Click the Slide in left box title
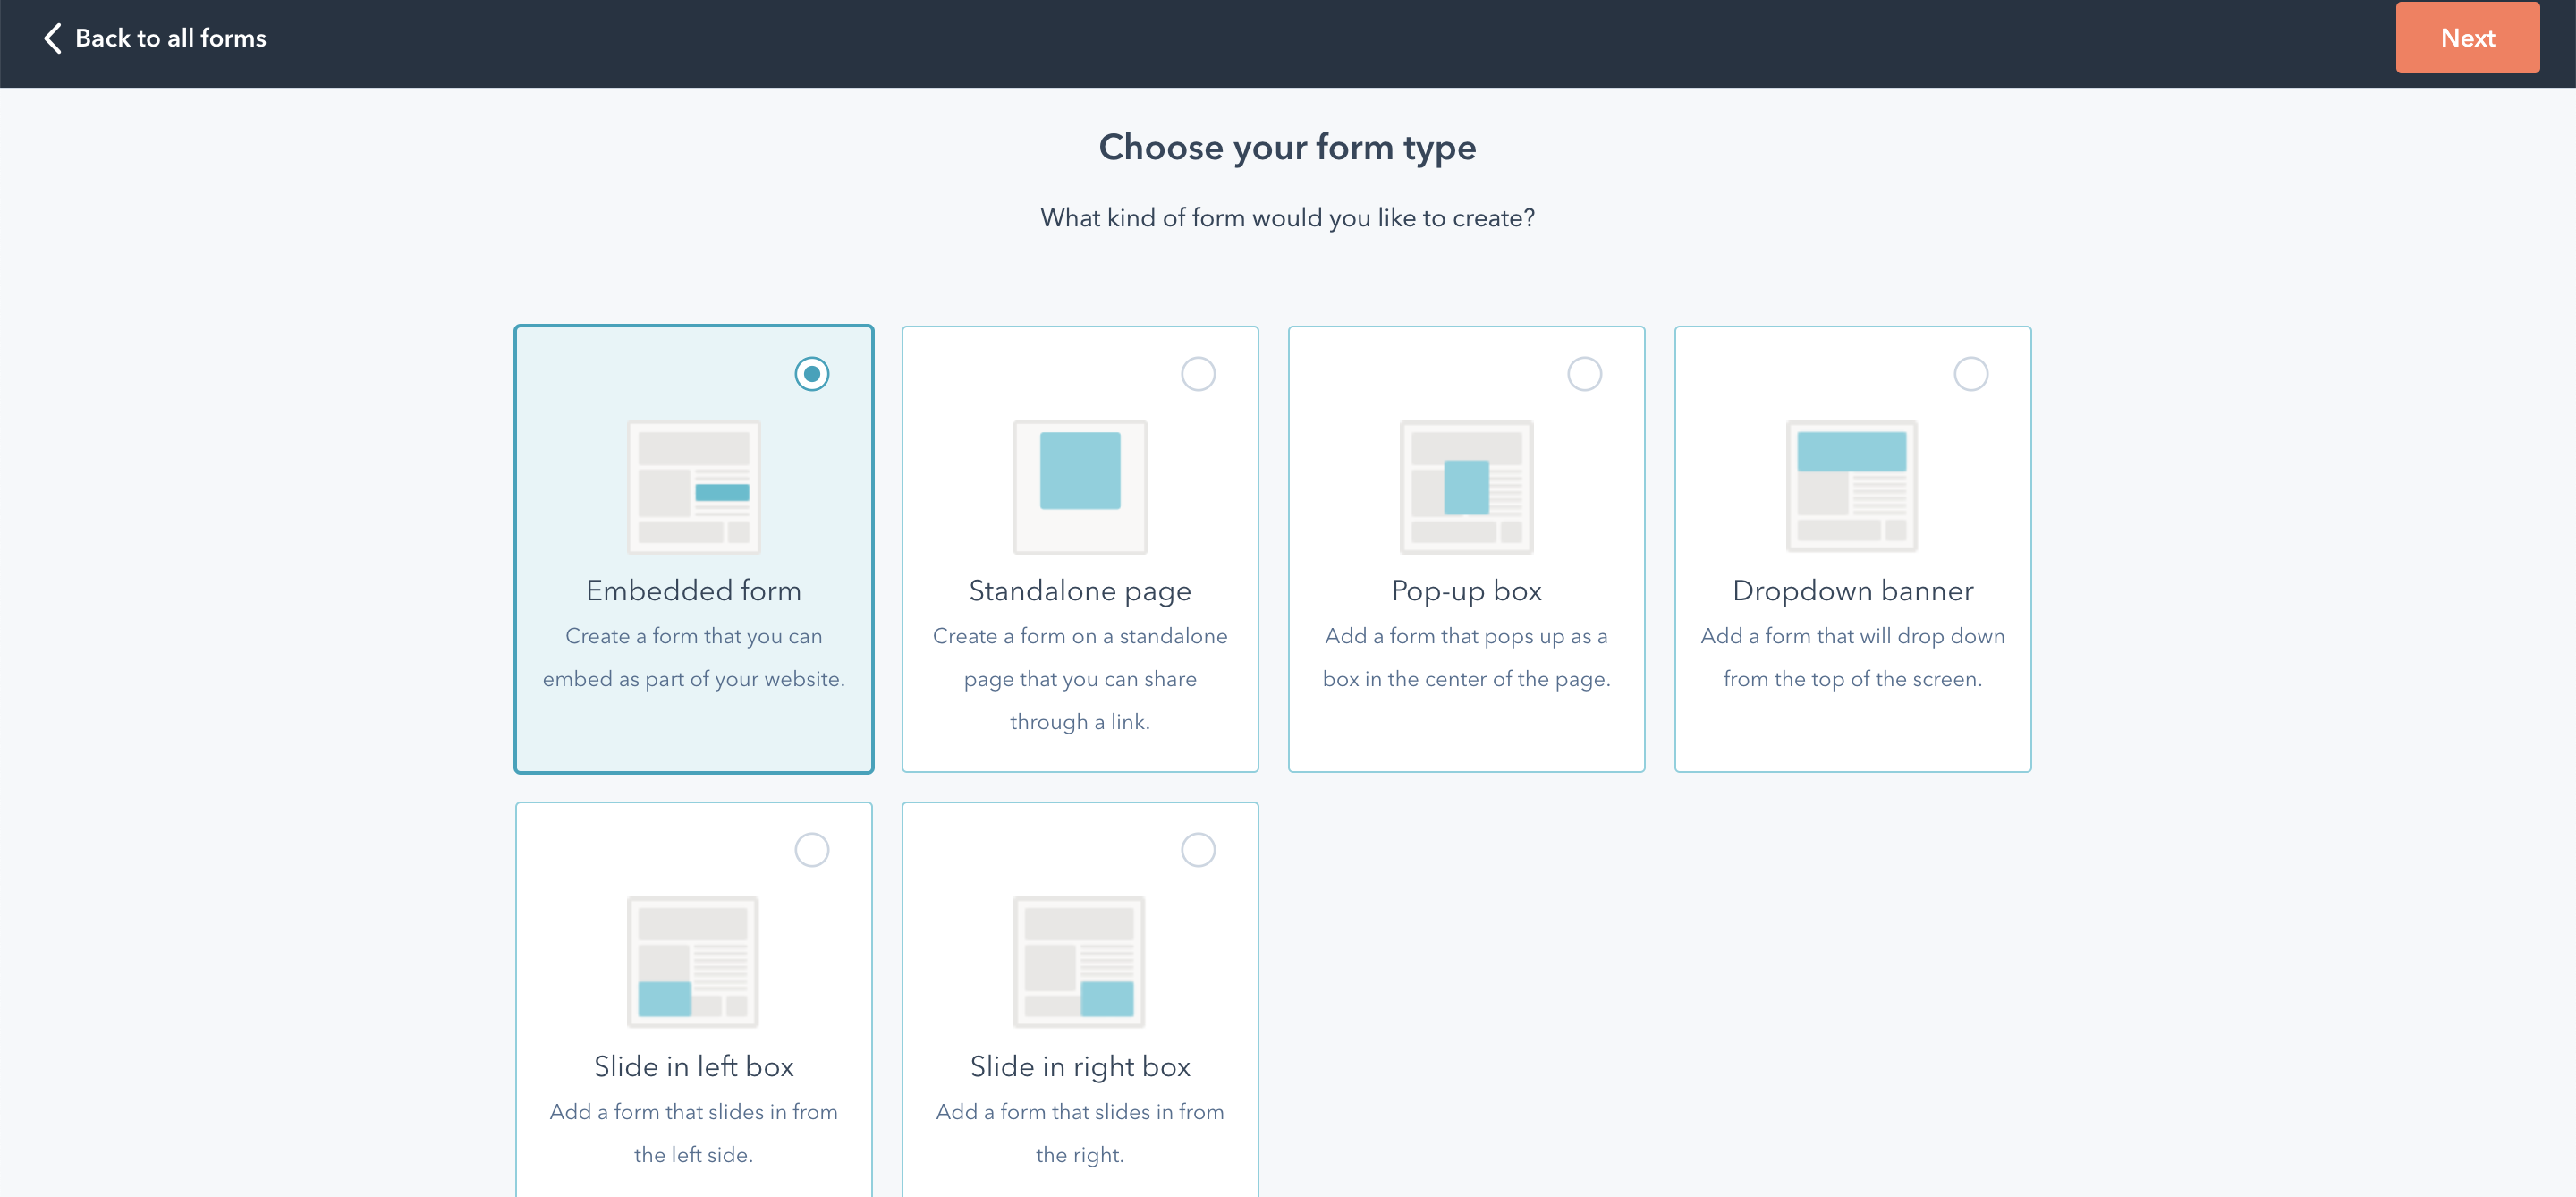2576x1197 pixels. tap(694, 1066)
